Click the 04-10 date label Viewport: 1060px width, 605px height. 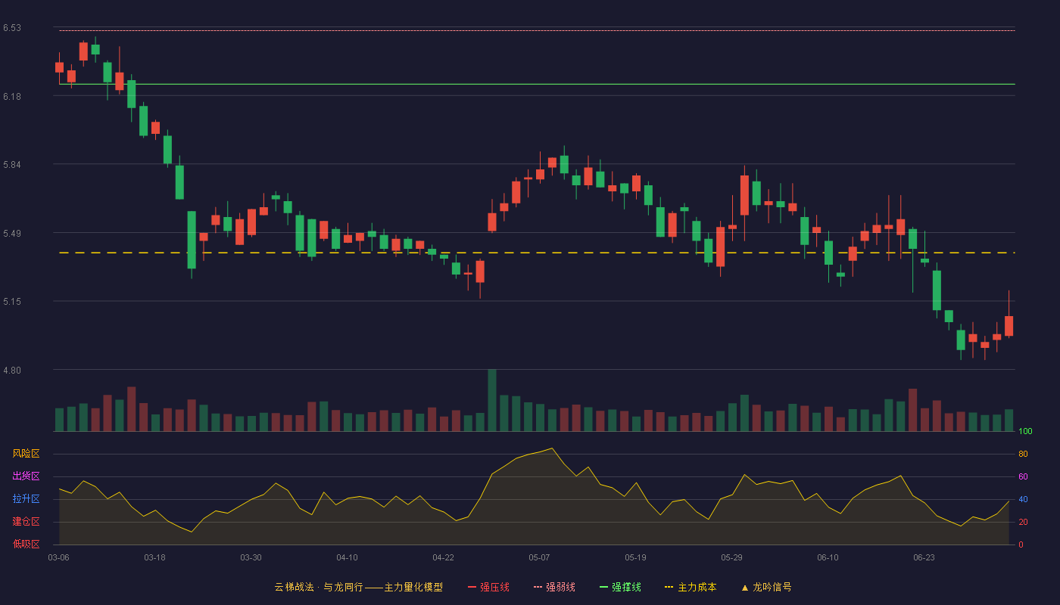click(x=347, y=557)
